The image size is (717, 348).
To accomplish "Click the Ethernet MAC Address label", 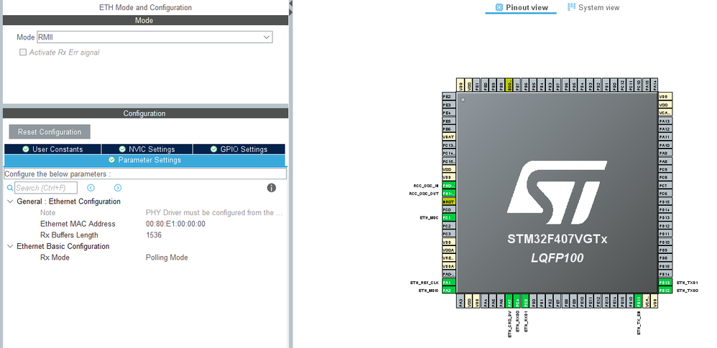I will (78, 224).
